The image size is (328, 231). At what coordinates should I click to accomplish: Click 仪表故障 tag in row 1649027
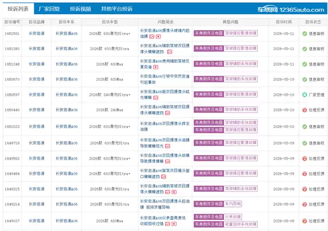coord(233,217)
